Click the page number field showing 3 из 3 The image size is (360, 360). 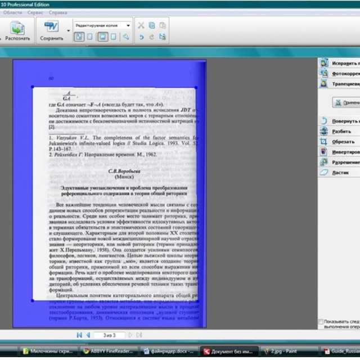(x=110, y=335)
